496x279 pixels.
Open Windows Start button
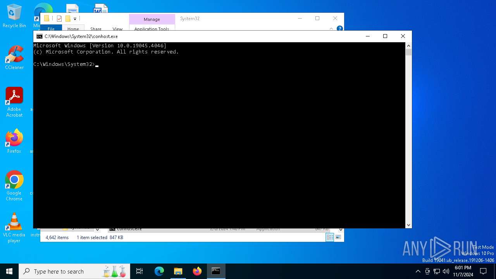point(9,271)
